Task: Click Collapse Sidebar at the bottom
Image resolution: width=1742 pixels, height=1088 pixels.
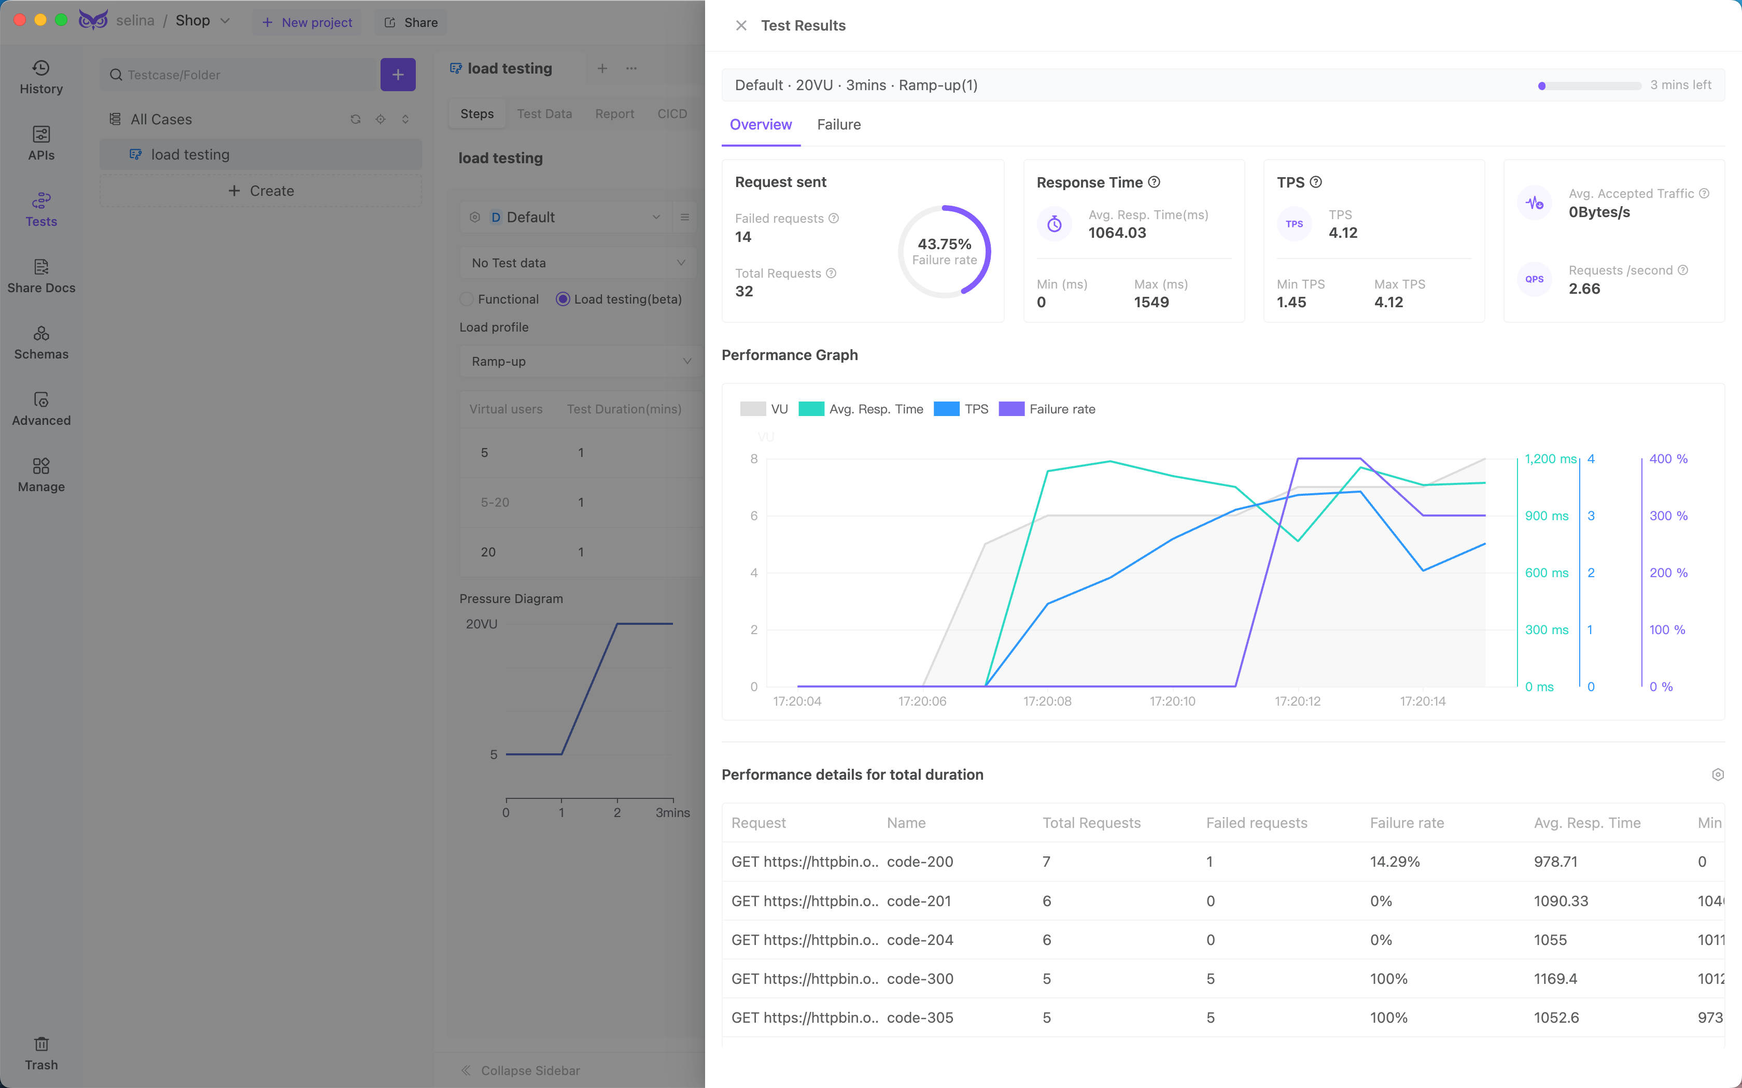Action: pos(521,1070)
